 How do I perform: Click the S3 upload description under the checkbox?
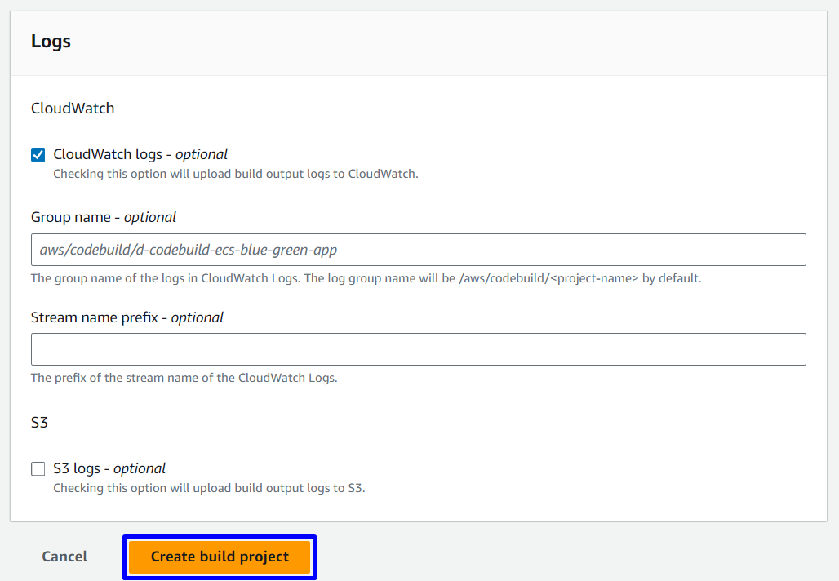(209, 488)
